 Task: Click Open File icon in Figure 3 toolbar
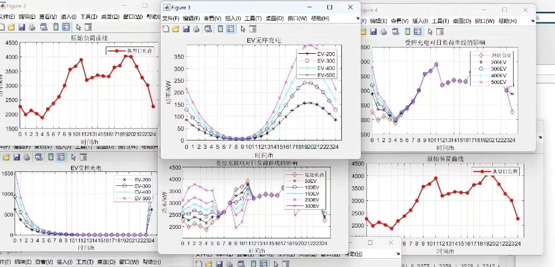pyautogui.click(x=176, y=29)
